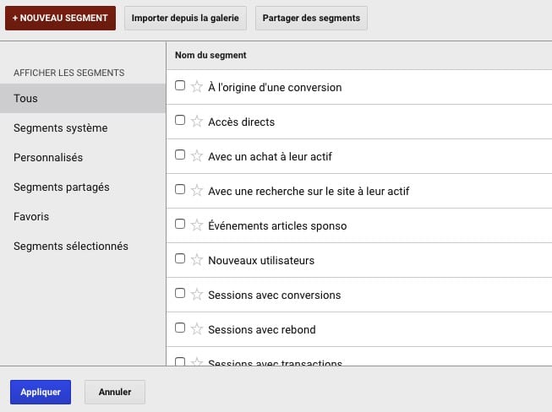
Task: Favorite the 'Avec une recherche sur le site' segment
Action: 197,190
